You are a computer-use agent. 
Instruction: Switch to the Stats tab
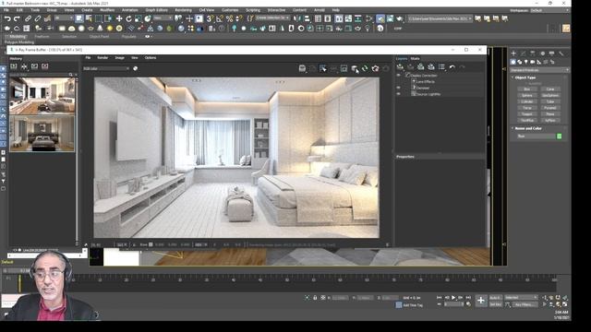pyautogui.click(x=415, y=58)
